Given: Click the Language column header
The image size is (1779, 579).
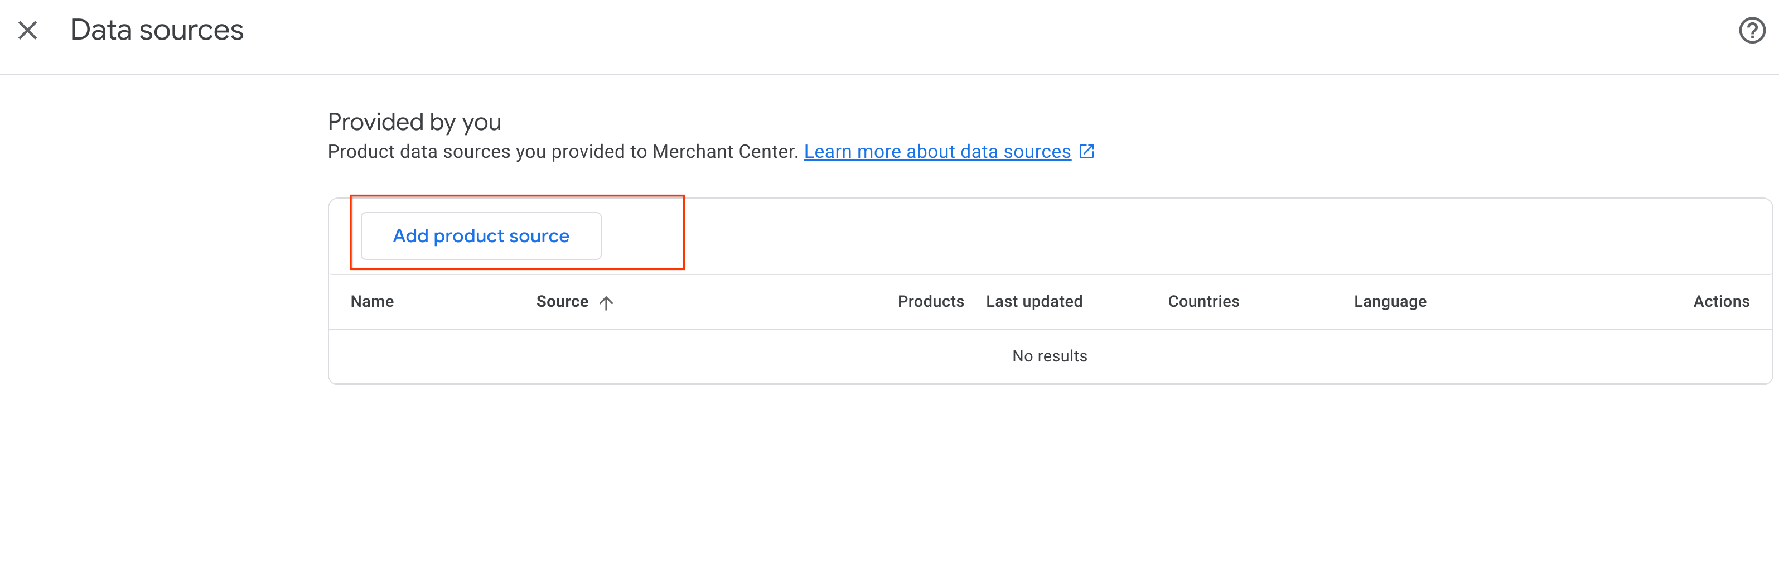Looking at the screenshot, I should 1390,301.
